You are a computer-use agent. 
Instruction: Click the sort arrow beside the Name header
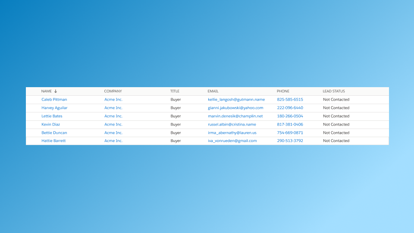tap(56, 91)
